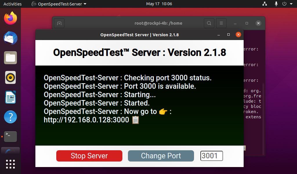Open new tab in terminal window

[59, 23]
